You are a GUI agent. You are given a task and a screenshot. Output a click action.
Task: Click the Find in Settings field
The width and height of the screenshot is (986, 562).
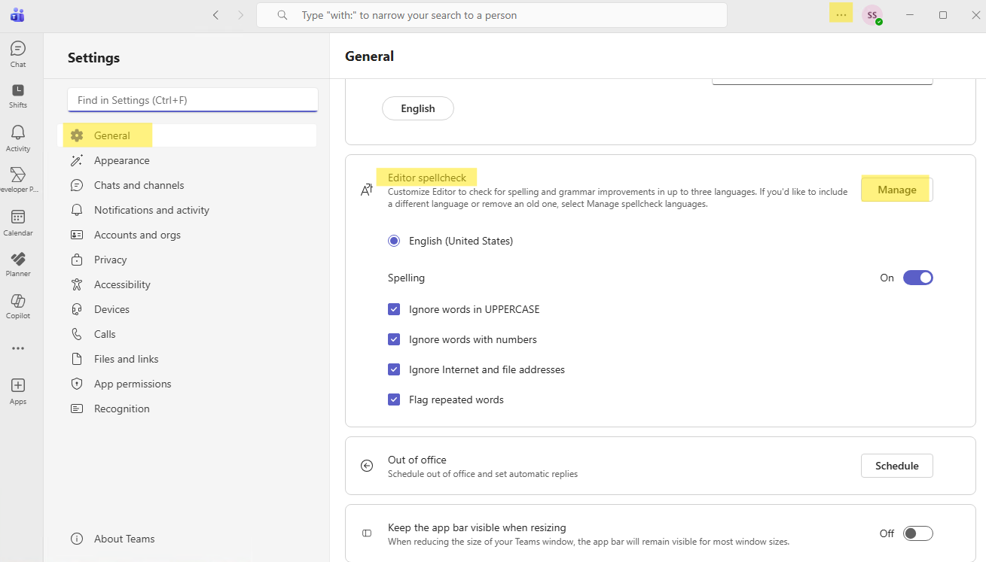(192, 100)
